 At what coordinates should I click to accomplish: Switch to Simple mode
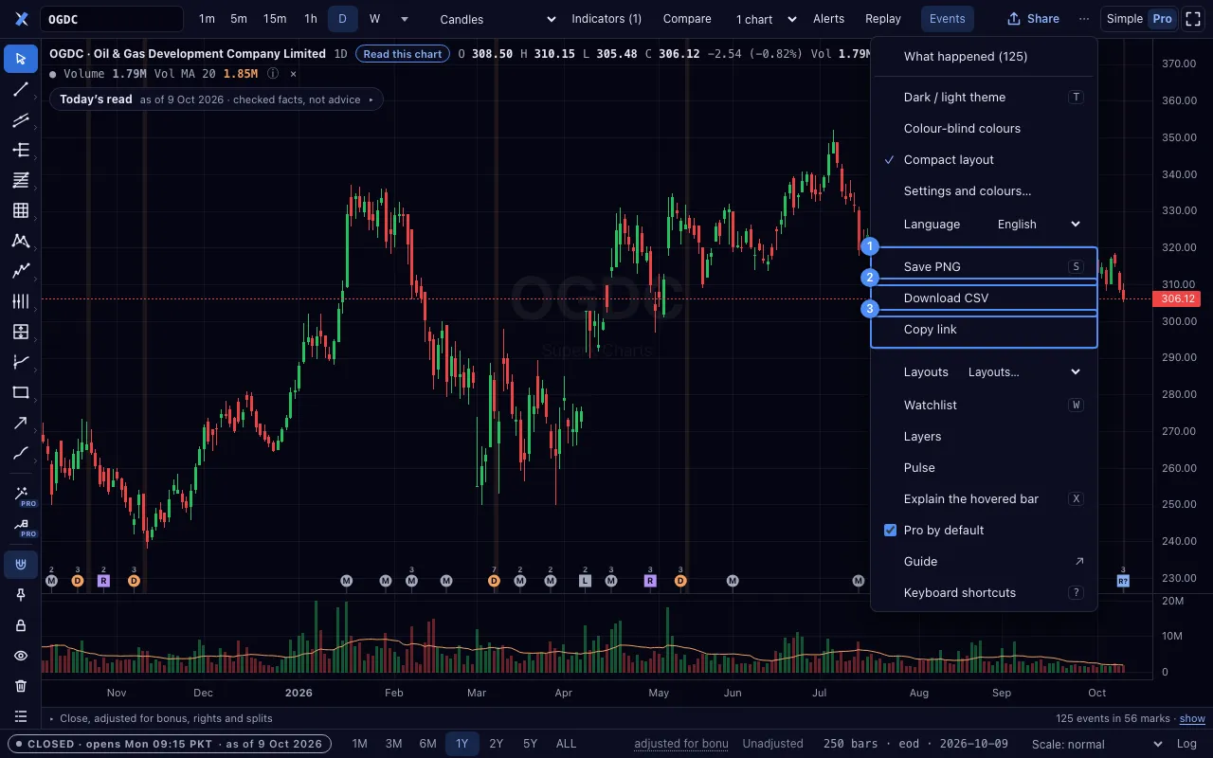coord(1125,19)
